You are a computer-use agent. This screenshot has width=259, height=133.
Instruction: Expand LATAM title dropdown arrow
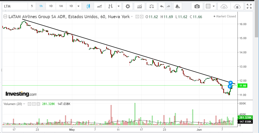(132, 17)
